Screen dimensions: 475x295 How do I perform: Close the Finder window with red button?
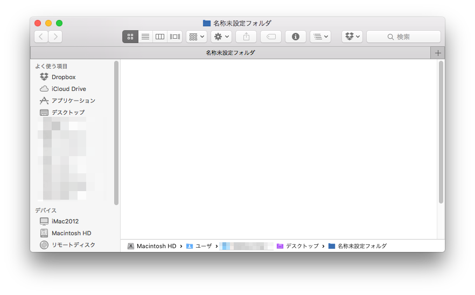38,23
